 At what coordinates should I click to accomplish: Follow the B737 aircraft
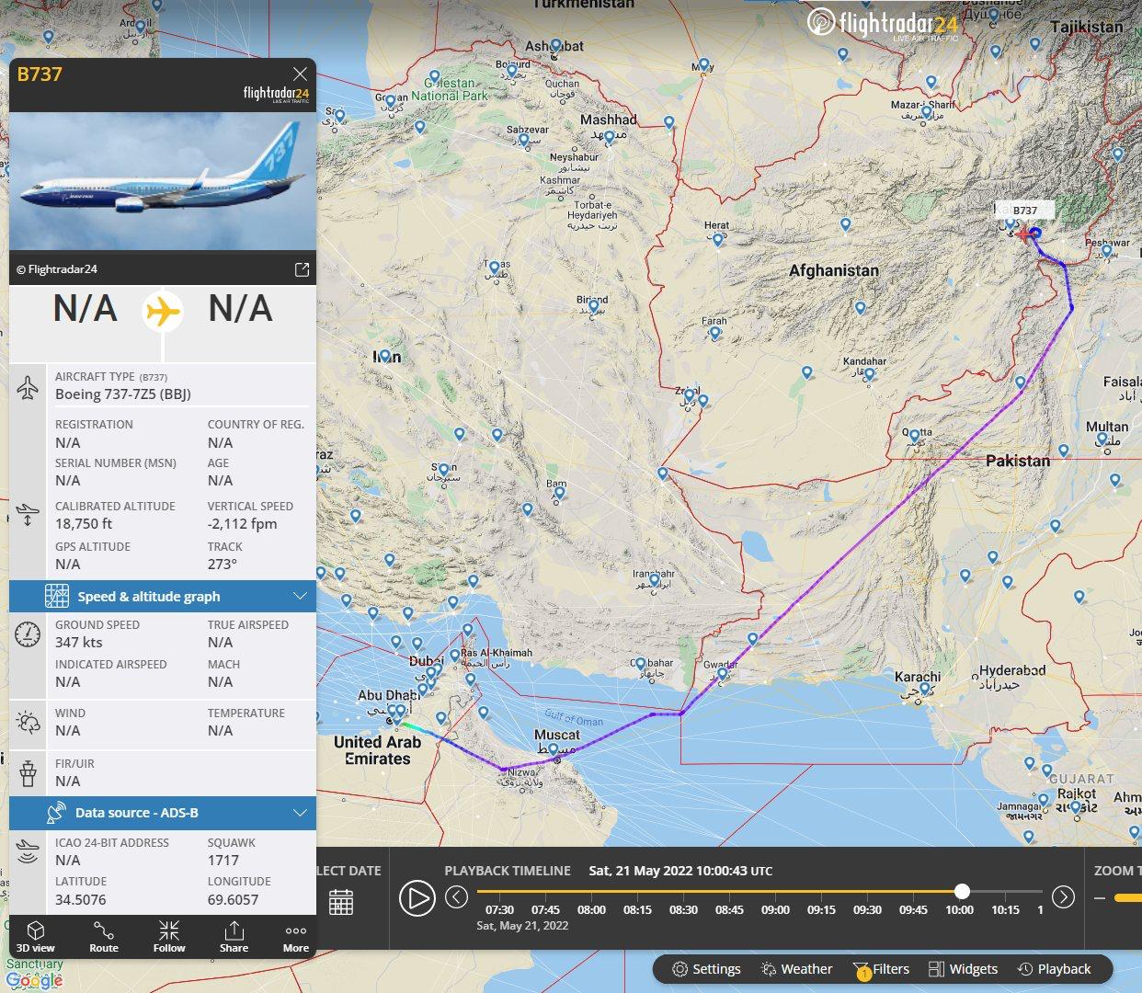click(169, 936)
